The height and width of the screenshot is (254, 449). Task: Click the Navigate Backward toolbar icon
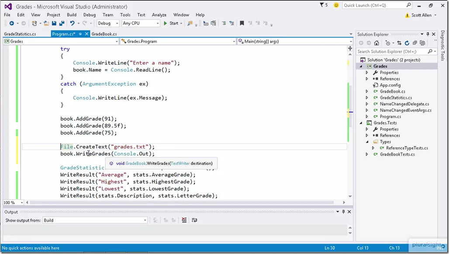tap(12, 24)
